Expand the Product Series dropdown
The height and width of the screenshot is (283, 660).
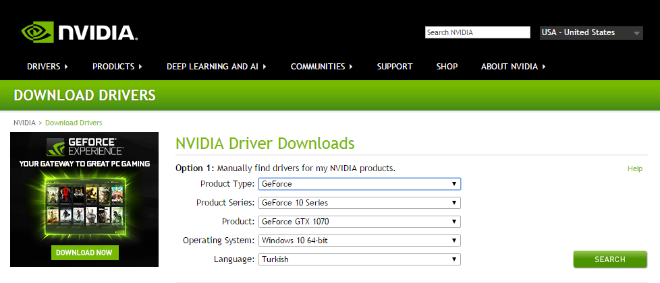pos(360,203)
